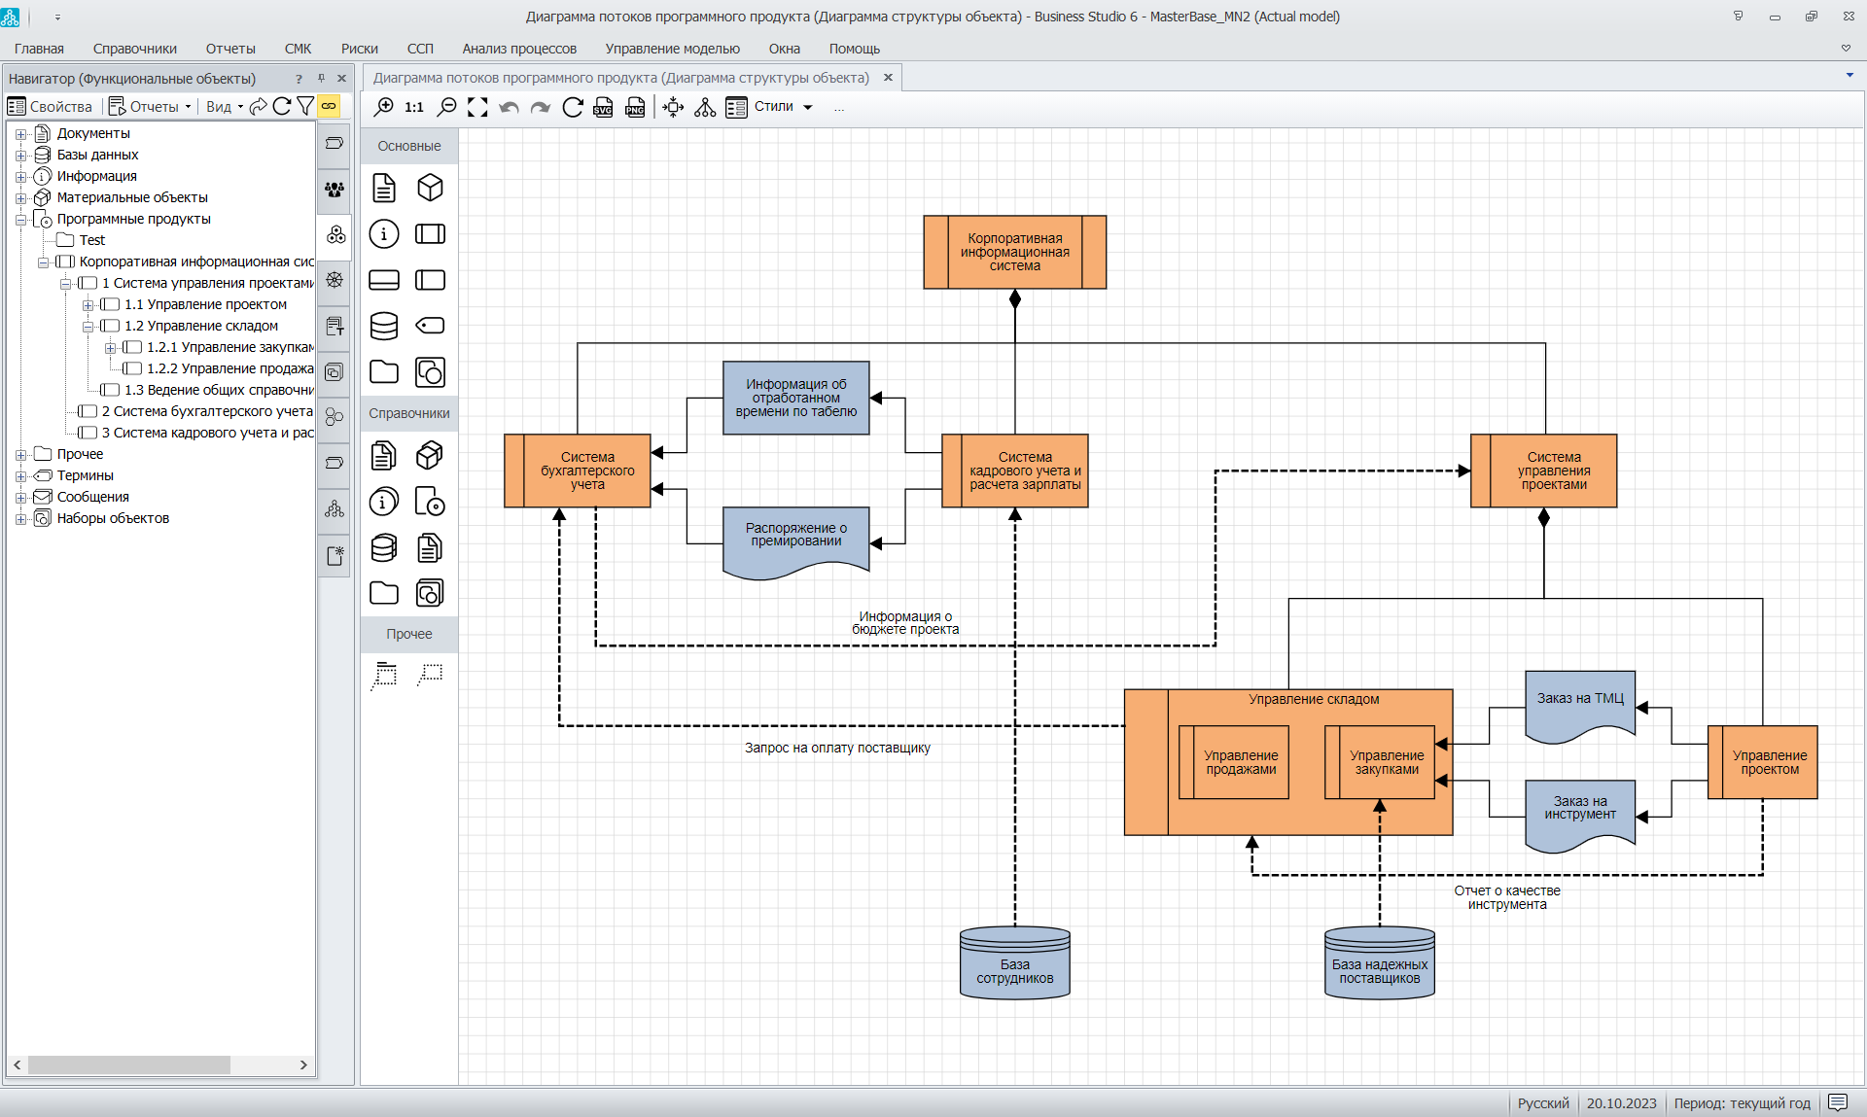Open the Анализ процессов menu
The height and width of the screenshot is (1117, 1867).
(x=519, y=49)
